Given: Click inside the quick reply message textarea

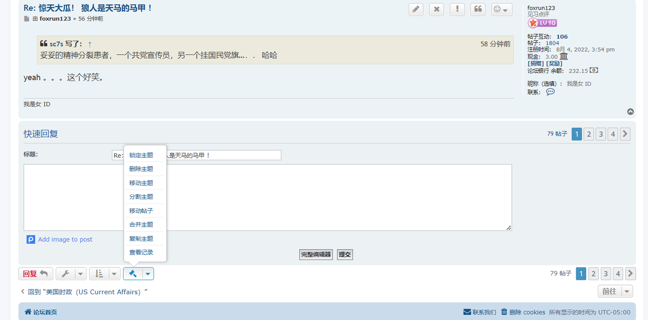Looking at the screenshot, I should tap(268, 197).
